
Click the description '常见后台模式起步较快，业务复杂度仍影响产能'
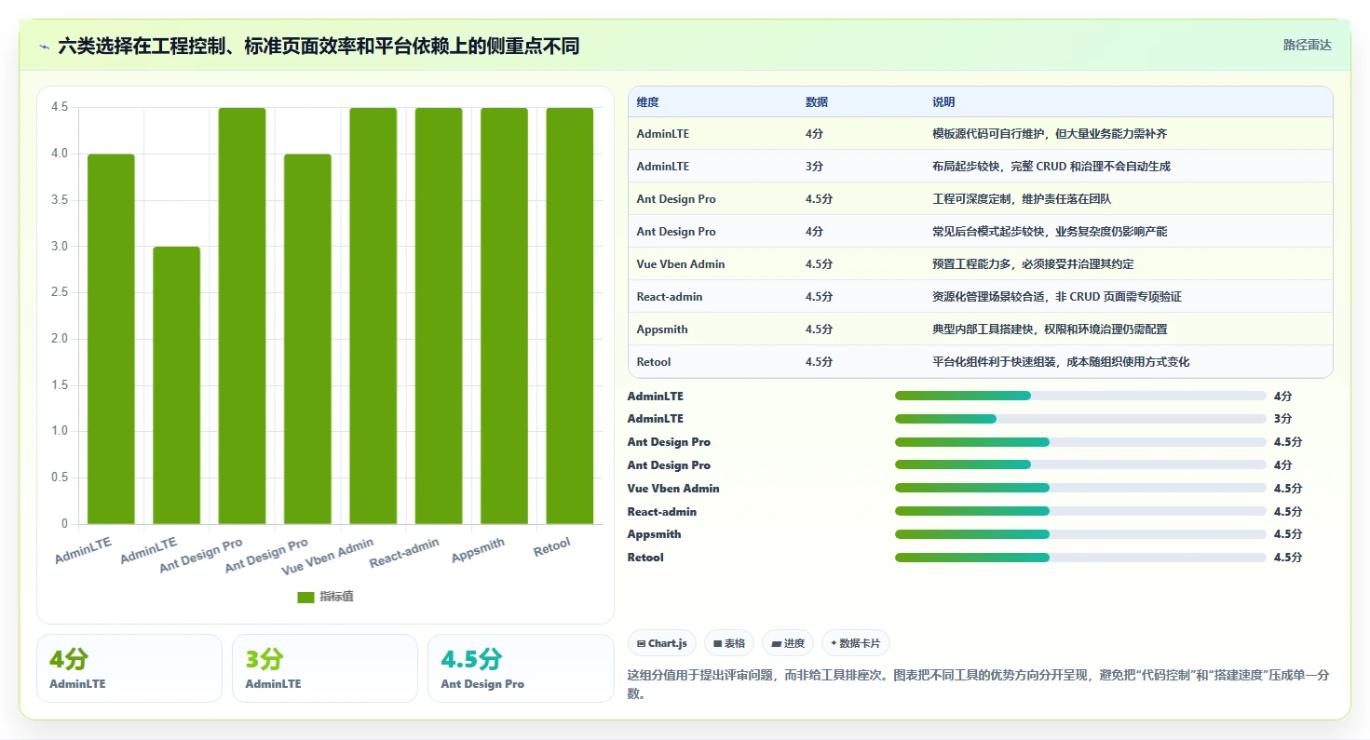pyautogui.click(x=1050, y=232)
